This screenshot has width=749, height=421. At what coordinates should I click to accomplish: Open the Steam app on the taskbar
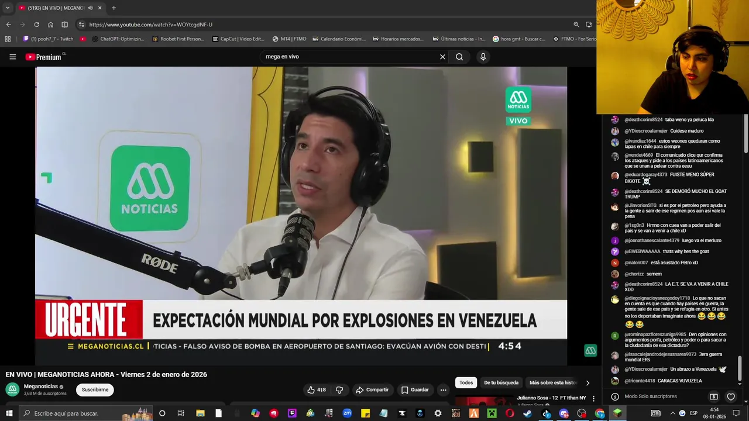tap(527, 413)
